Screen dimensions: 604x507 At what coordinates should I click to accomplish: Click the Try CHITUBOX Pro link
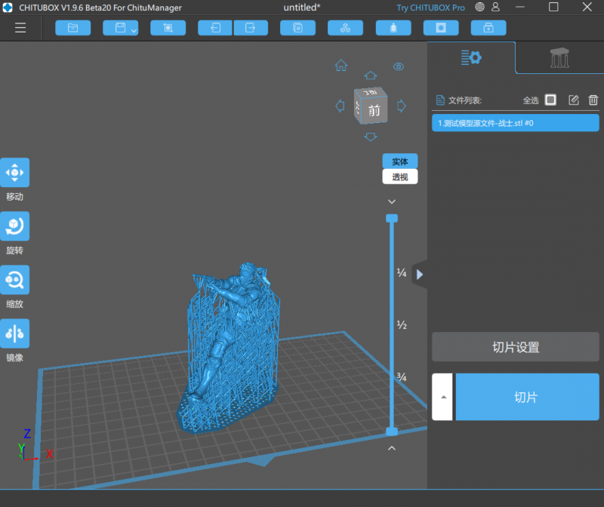click(431, 8)
